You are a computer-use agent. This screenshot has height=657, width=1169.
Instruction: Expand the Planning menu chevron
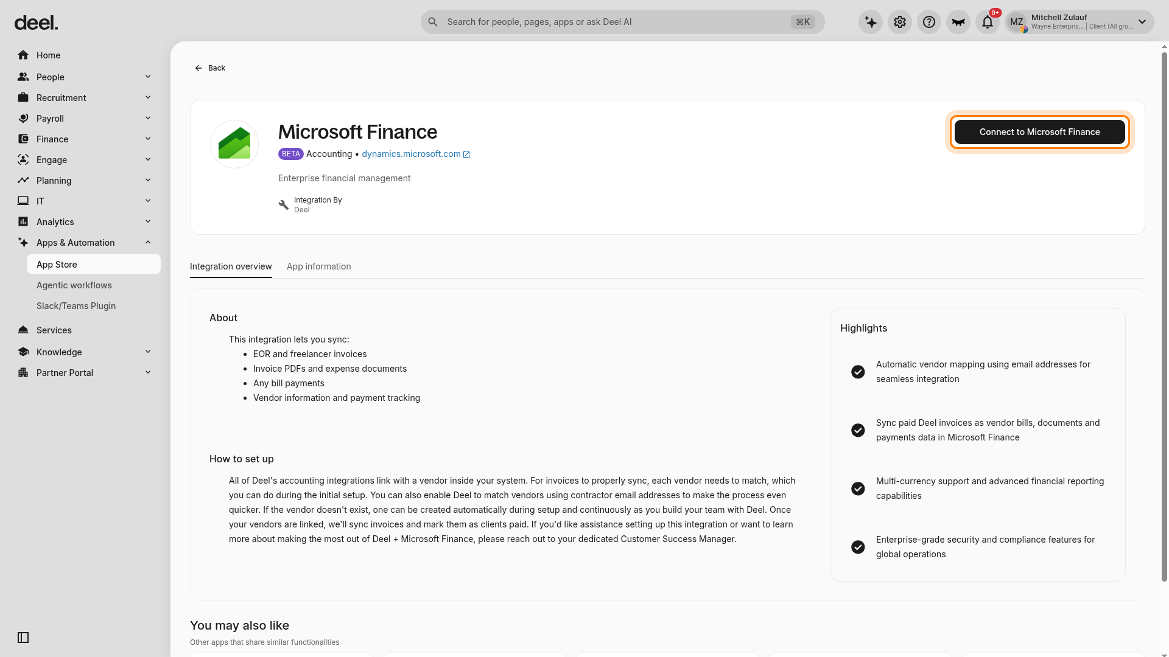coord(148,180)
